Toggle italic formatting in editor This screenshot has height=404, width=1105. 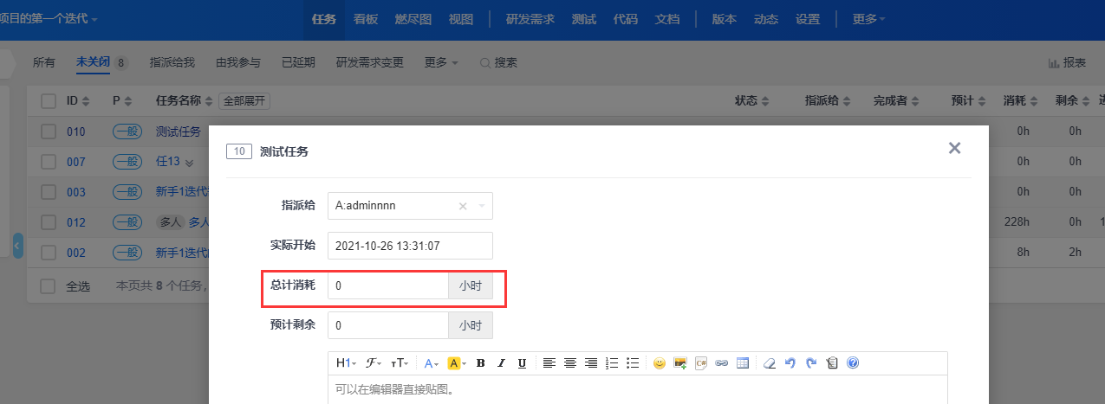click(501, 363)
